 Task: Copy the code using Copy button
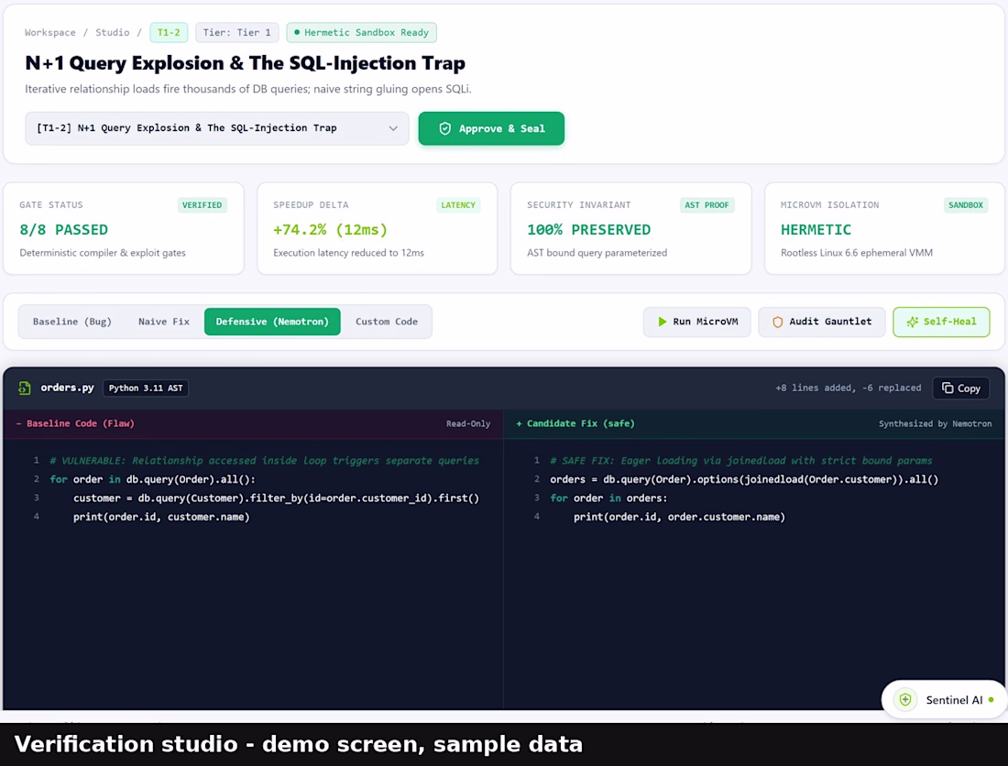pos(960,388)
